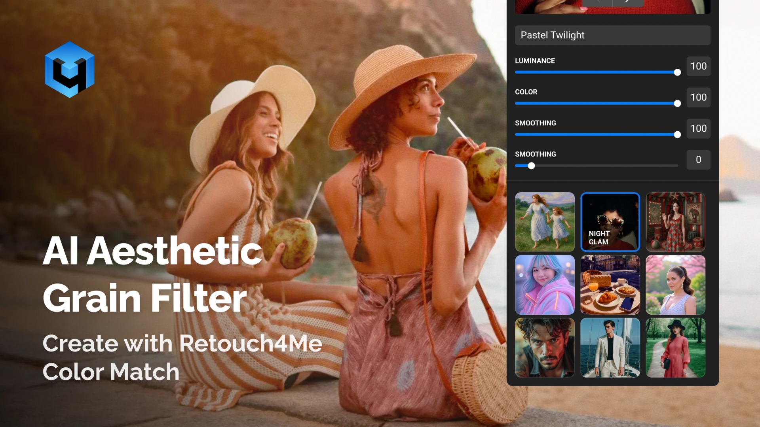
Task: Select the sailboat white suit preset
Action: (x=610, y=348)
